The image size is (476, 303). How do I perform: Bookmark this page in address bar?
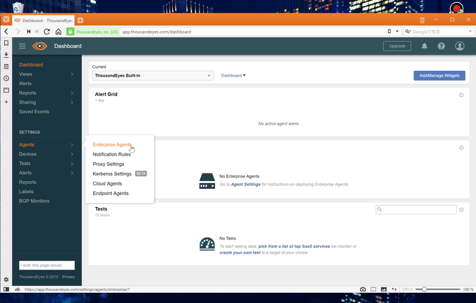coord(389,31)
